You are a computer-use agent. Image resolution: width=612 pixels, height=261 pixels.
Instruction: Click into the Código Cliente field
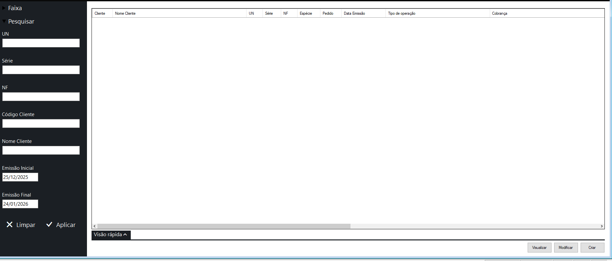(41, 124)
